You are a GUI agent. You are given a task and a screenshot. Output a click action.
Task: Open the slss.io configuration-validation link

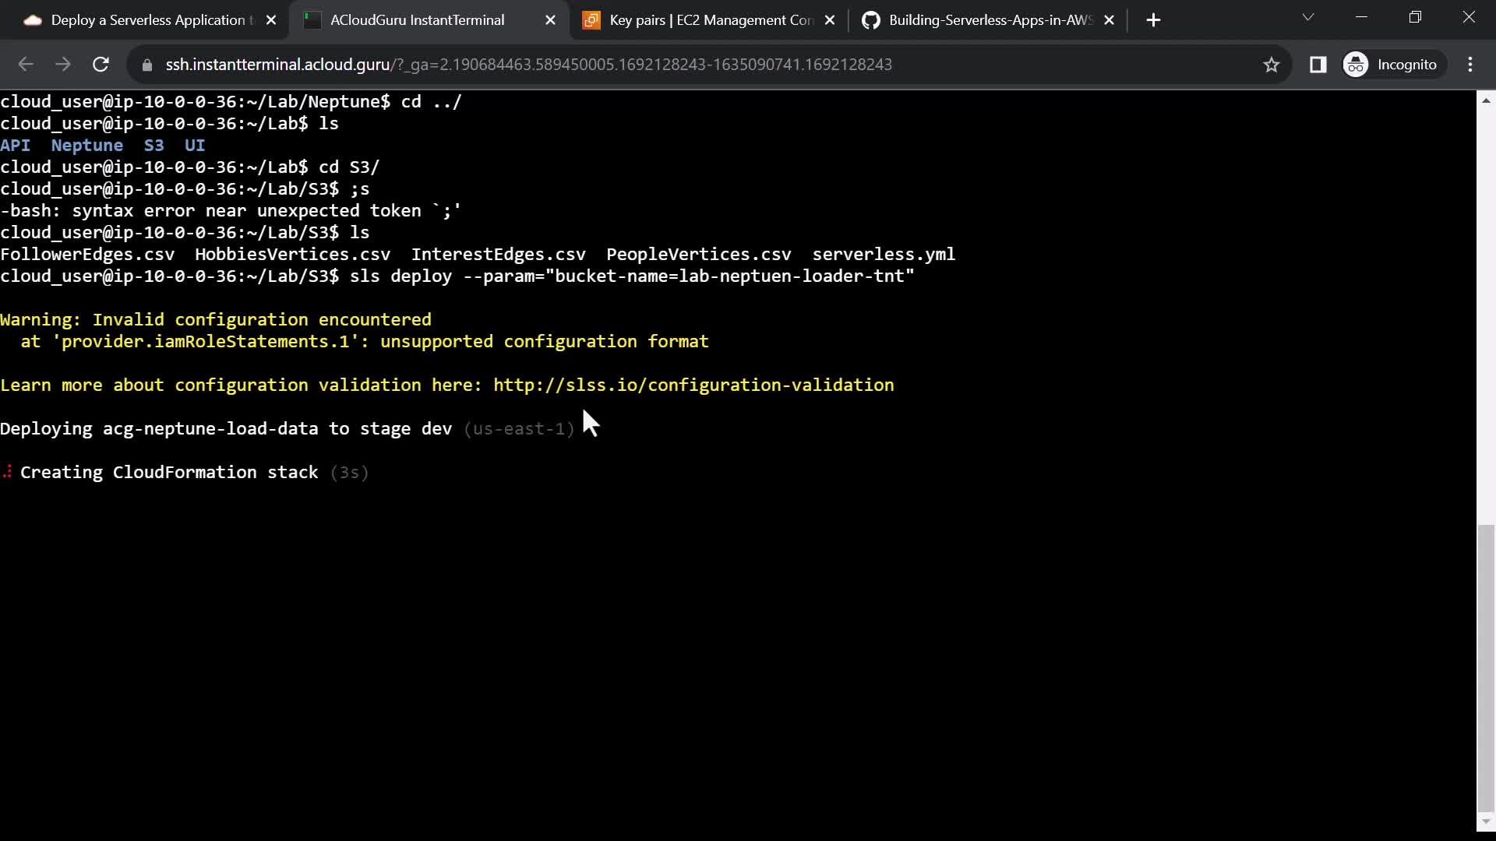693,385
